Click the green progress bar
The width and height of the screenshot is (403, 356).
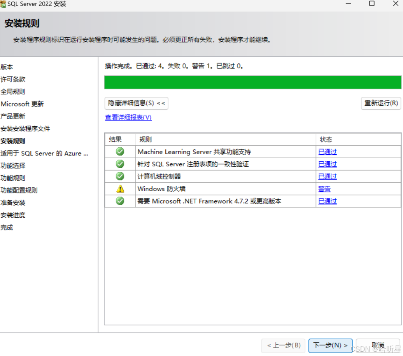tap(252, 82)
